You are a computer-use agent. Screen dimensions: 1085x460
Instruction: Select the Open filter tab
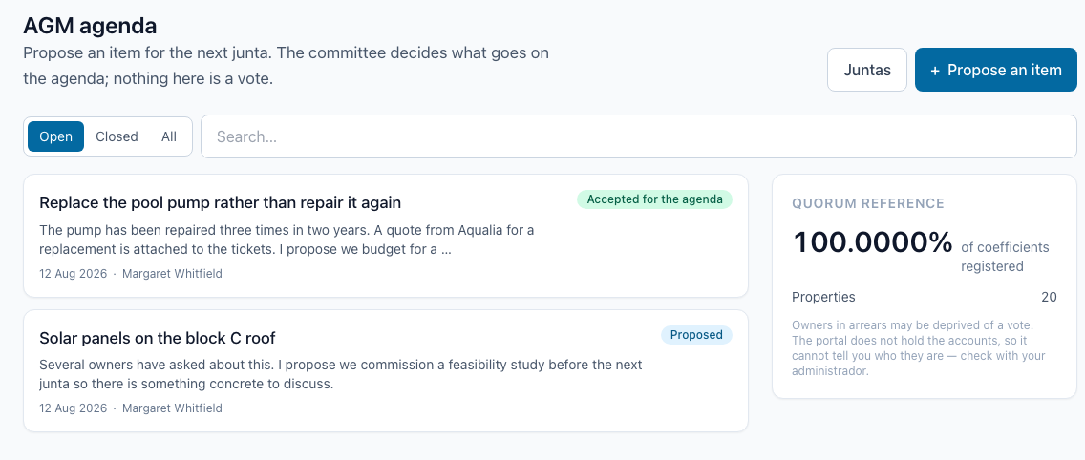56,136
